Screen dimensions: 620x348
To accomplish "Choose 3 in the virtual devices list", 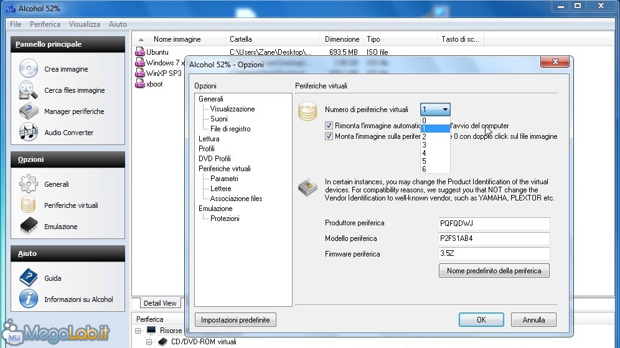I will pyautogui.click(x=435, y=144).
